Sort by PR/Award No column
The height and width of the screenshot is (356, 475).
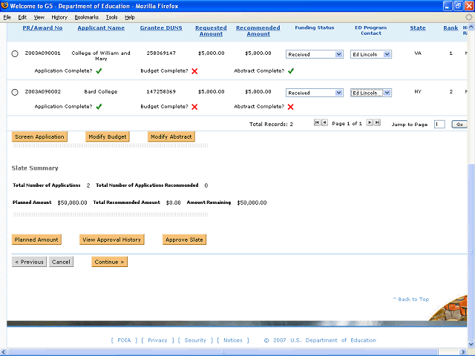[42, 28]
